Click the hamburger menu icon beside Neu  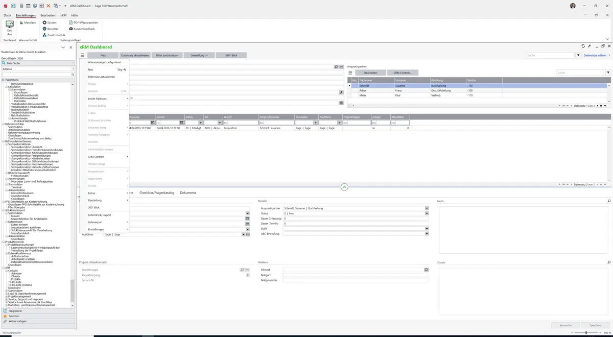tap(82, 55)
